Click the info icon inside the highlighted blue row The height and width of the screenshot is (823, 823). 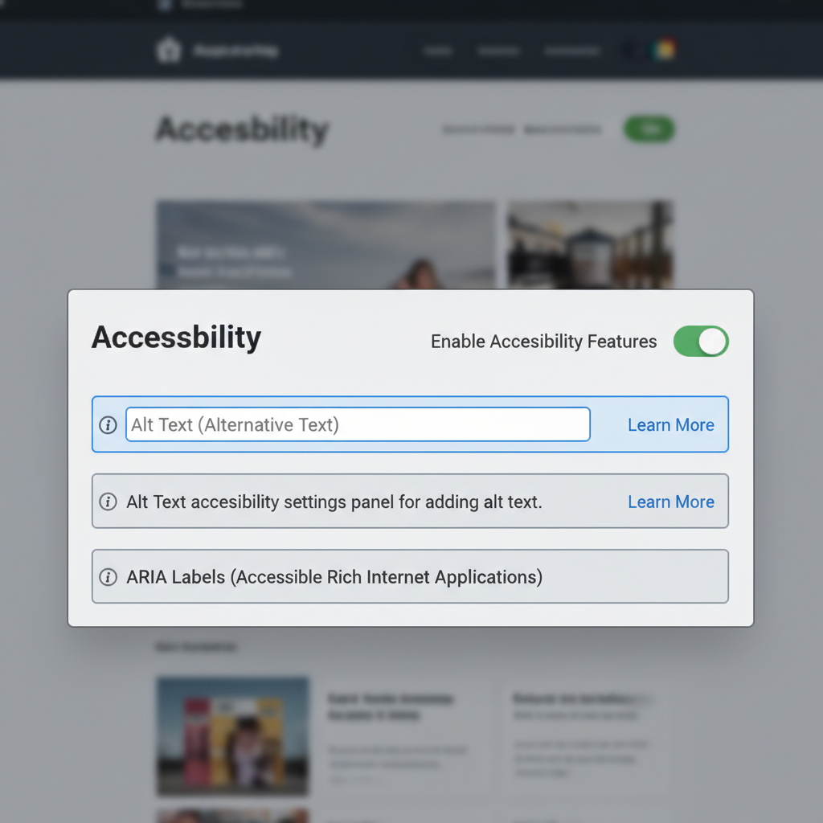click(108, 424)
